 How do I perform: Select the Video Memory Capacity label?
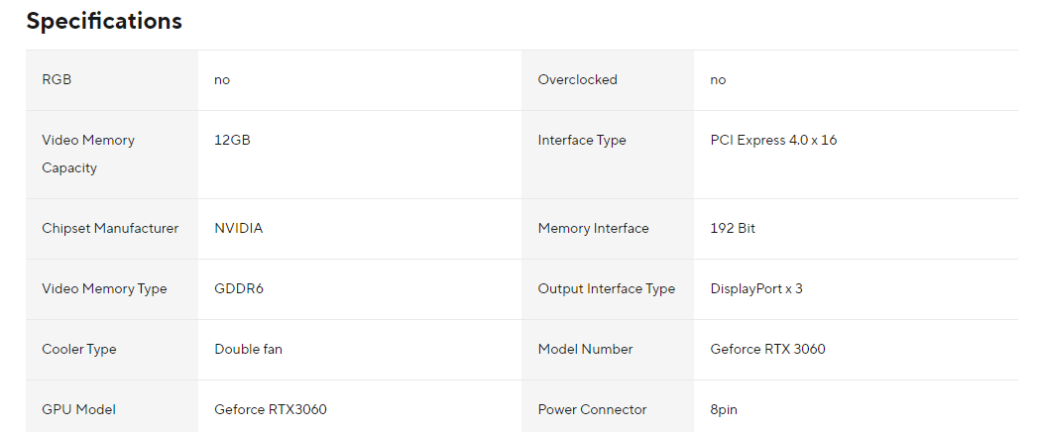88,154
